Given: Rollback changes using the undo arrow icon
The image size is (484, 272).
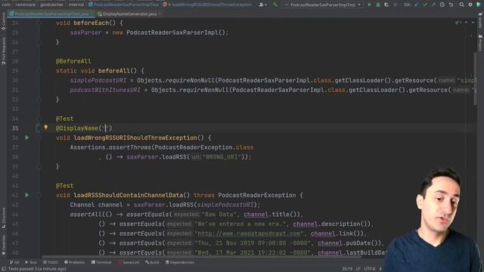Looking at the screenshot, I should click(451, 5).
